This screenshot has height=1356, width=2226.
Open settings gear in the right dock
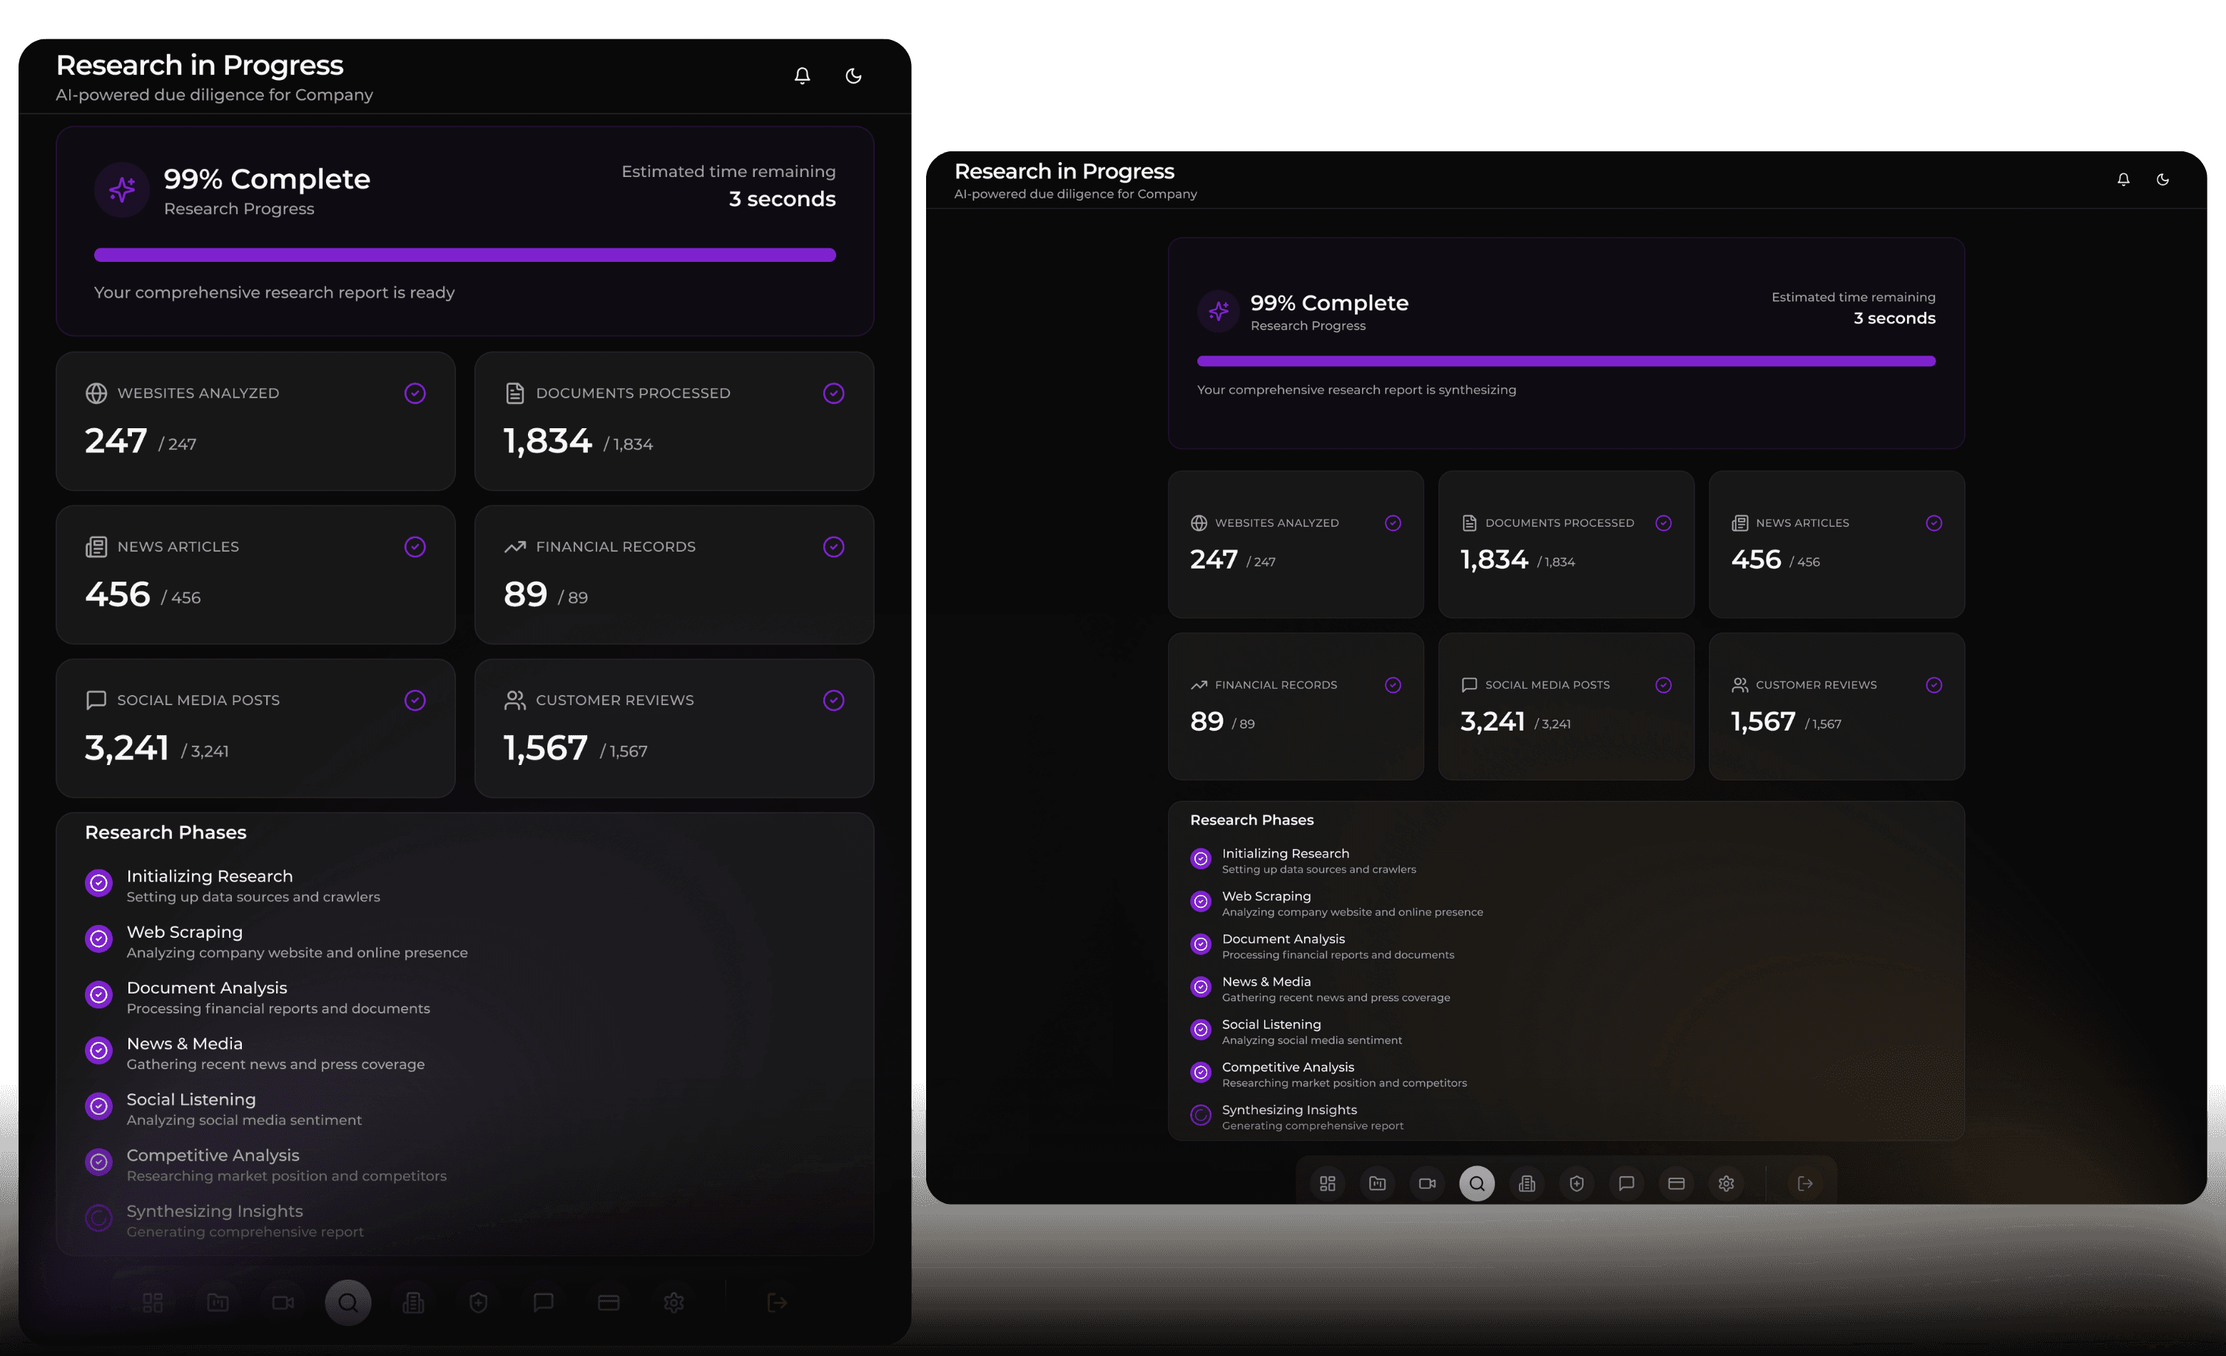click(x=1727, y=1183)
